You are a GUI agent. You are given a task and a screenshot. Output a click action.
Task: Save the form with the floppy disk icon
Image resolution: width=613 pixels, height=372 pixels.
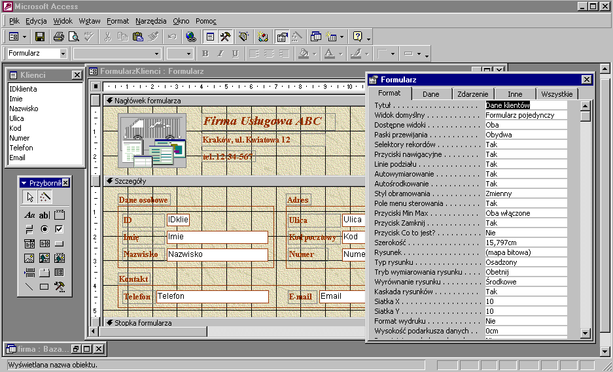point(39,37)
